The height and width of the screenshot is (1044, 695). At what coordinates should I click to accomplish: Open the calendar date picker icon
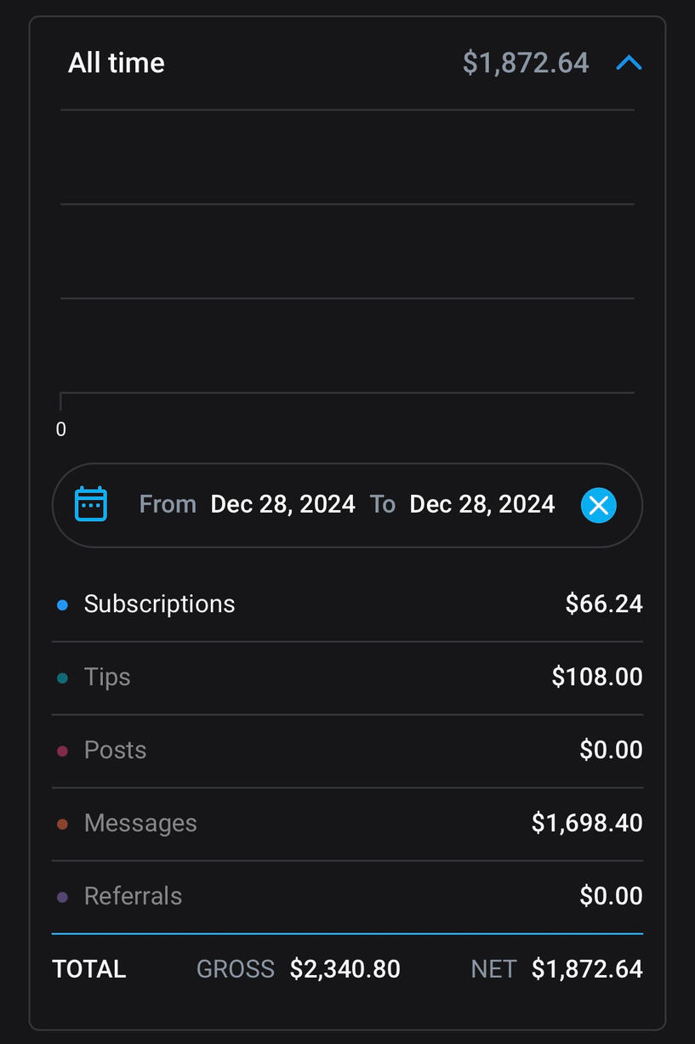coord(91,504)
